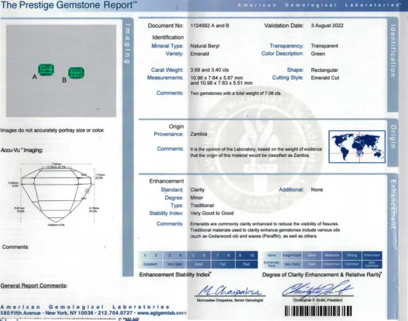Click additional enhancement value 'None'
The width and height of the screenshot is (408, 321).
pos(317,189)
